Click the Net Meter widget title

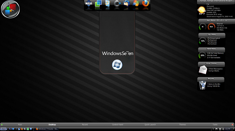217,20
